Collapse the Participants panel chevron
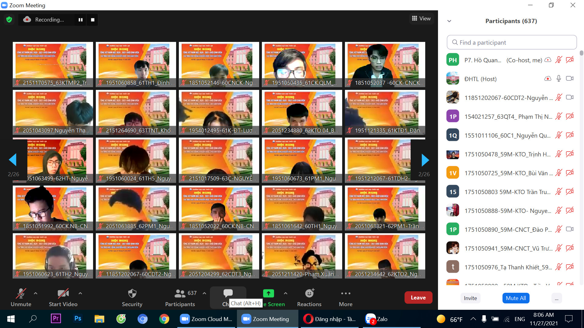Viewport: 584px width, 328px height. pos(449,21)
